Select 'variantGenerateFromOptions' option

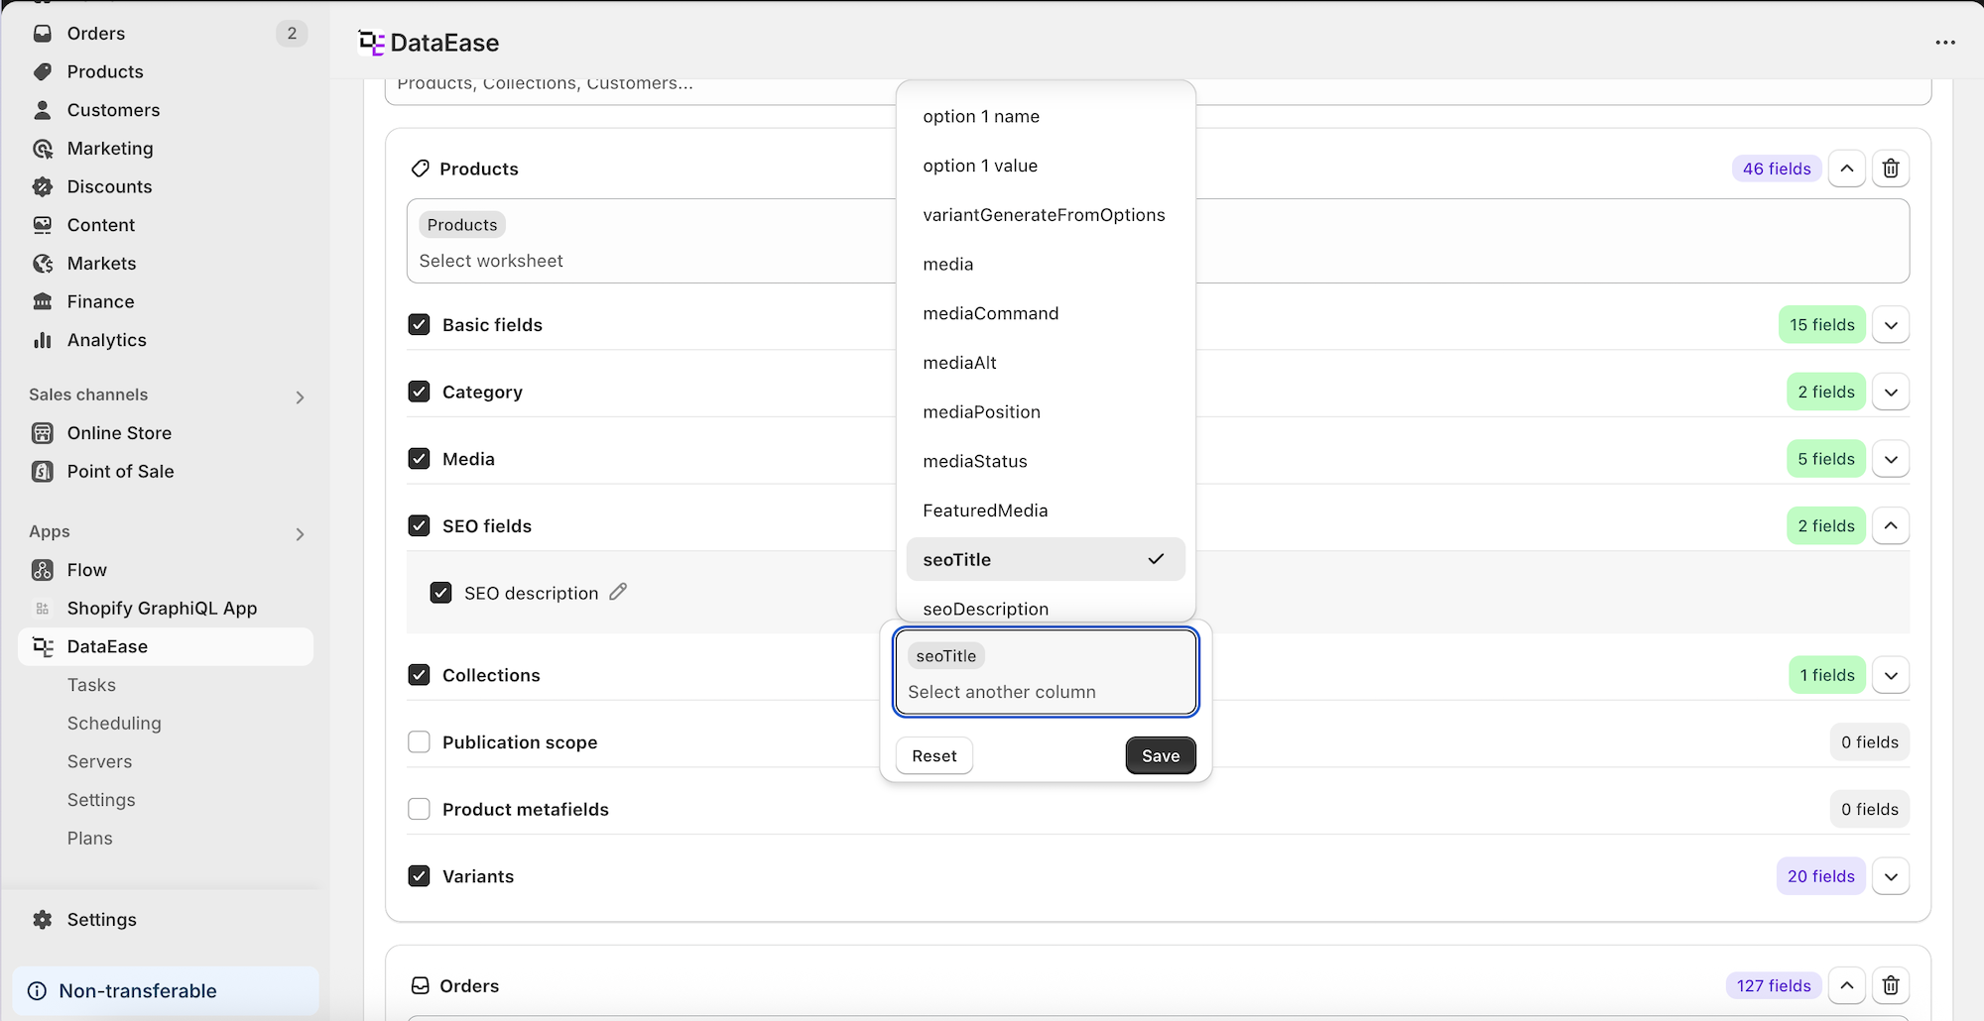[x=1046, y=215]
